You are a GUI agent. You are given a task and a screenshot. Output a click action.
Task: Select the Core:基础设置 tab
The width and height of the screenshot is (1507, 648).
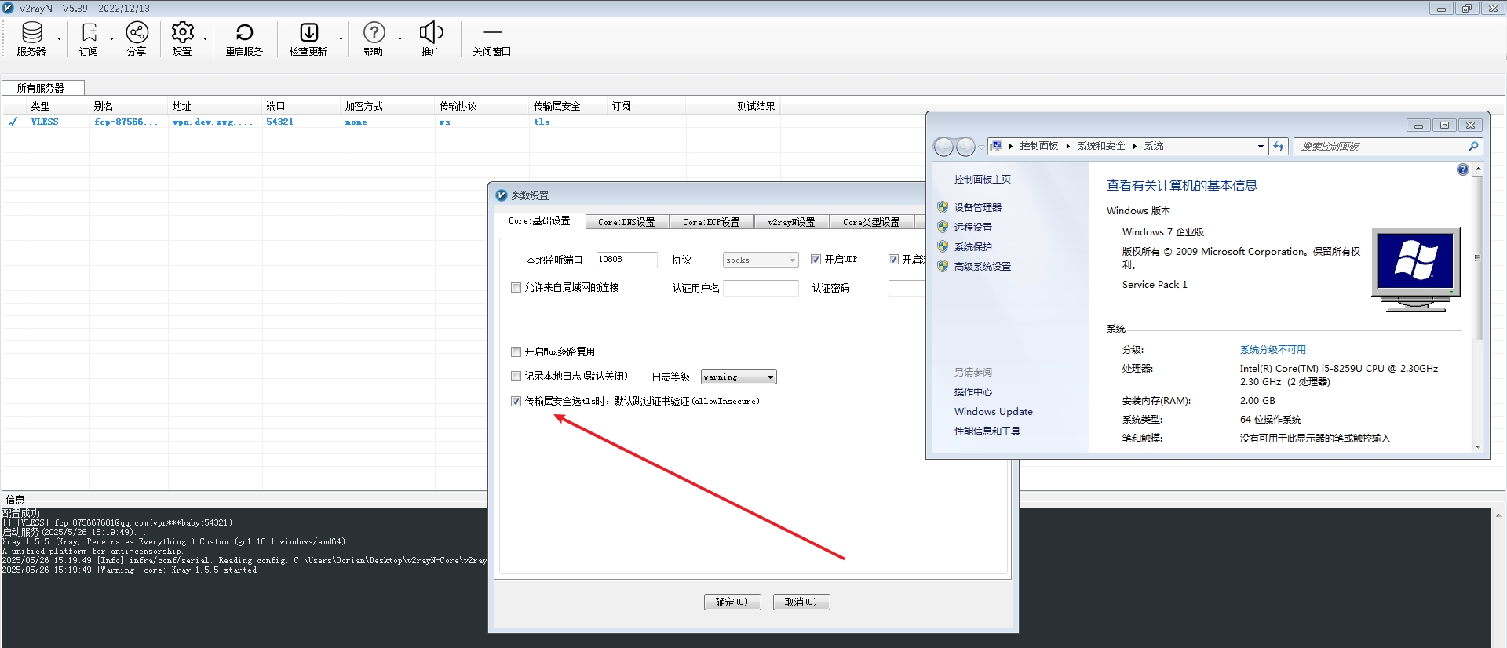[x=540, y=221]
